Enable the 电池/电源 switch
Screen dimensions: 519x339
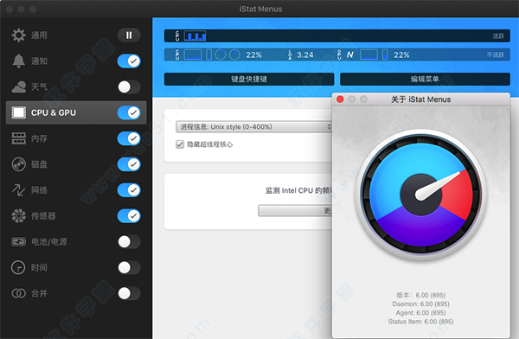point(129,241)
